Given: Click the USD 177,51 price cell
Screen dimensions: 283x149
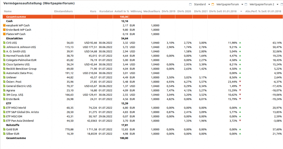Looking at the screenshot, I should pos(90,47).
